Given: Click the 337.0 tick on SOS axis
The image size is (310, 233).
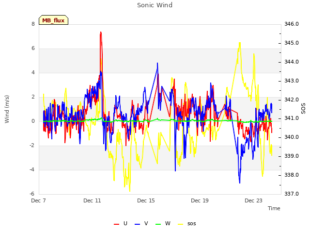Looking at the screenshot, I should point(292,194).
